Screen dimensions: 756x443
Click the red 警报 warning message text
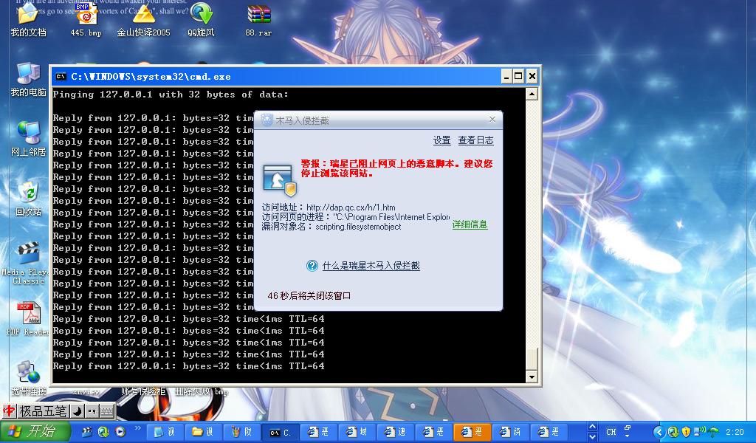tap(396, 168)
